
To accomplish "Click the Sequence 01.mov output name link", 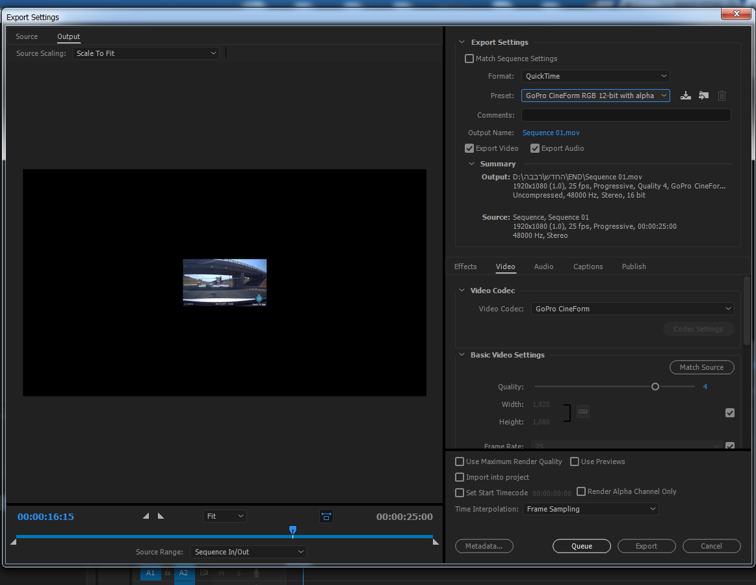I will (x=551, y=133).
